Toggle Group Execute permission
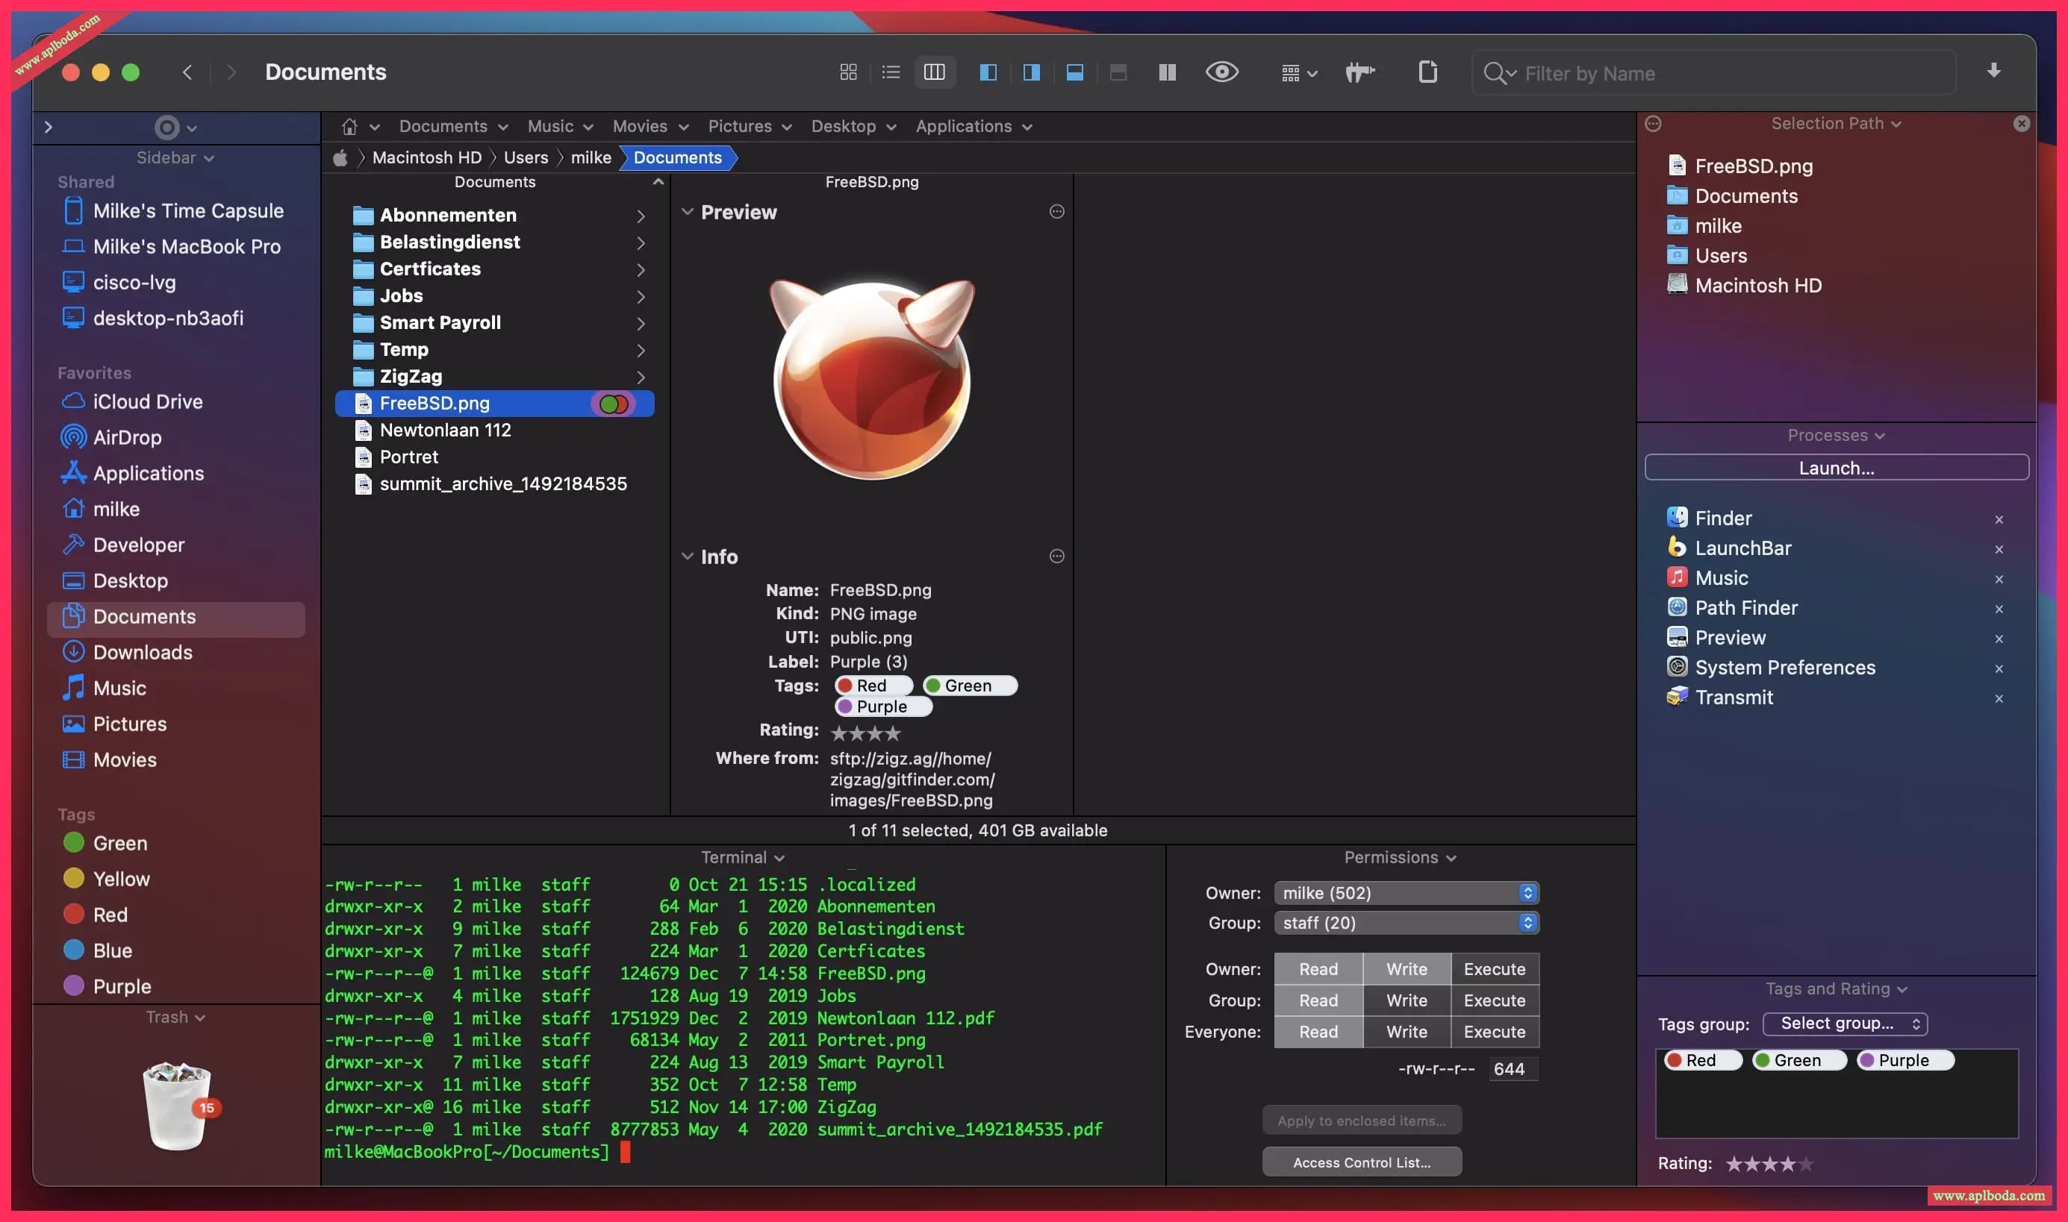The height and width of the screenshot is (1222, 2068). coord(1494,1000)
